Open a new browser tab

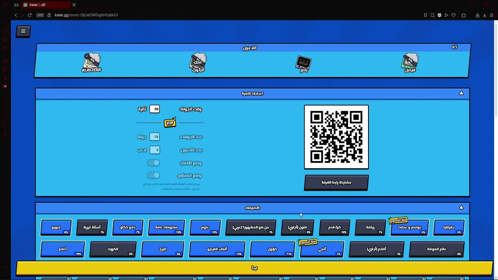[74, 5]
